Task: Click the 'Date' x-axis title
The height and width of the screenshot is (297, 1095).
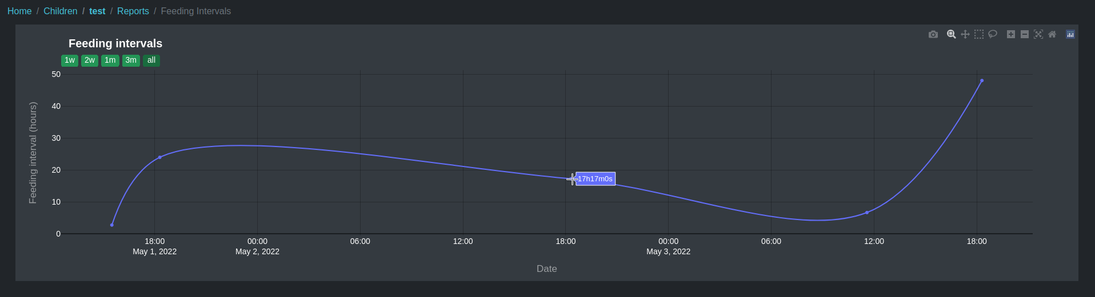Action: (547, 268)
